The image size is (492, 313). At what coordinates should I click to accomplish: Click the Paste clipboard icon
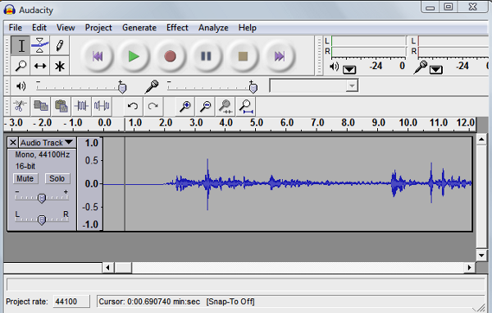pos(61,106)
